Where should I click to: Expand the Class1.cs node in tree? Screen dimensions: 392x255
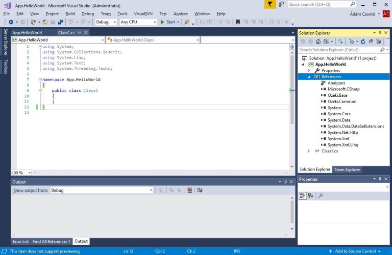[x=309, y=151]
